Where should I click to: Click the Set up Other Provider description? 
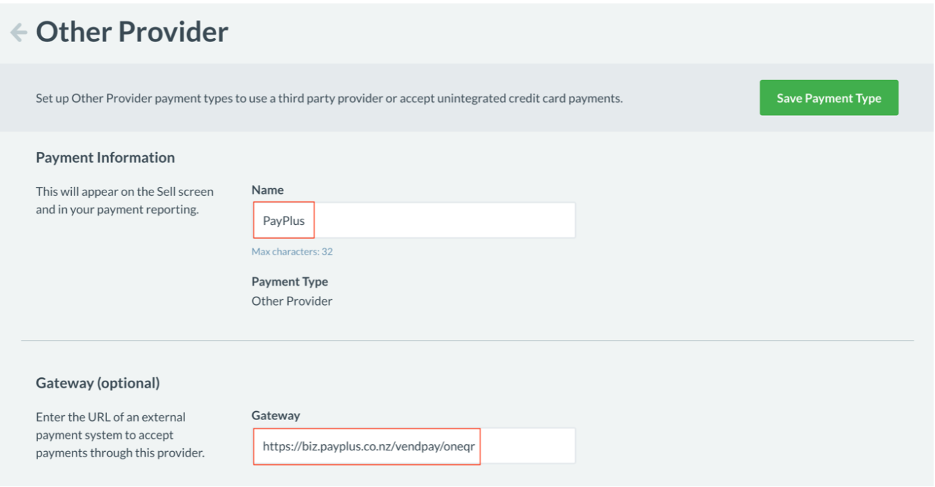(329, 99)
